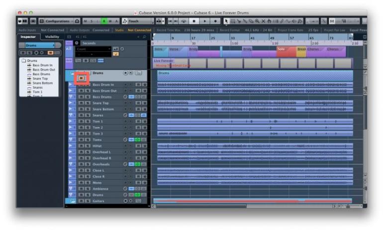383x230 pixels.
Task: Click the Break arranger part in timeline
Action: tap(301, 52)
